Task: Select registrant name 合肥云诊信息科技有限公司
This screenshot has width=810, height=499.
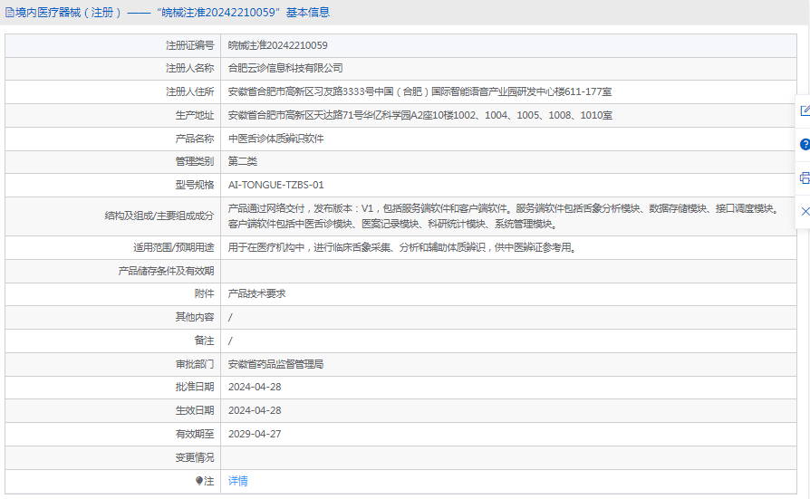Action: (x=285, y=68)
